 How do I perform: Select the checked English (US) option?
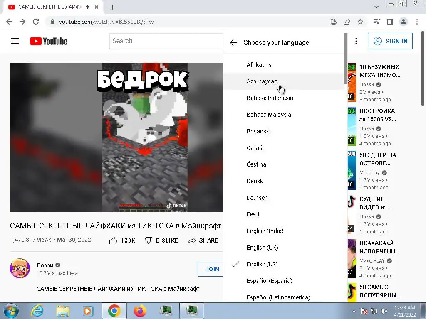point(284,264)
